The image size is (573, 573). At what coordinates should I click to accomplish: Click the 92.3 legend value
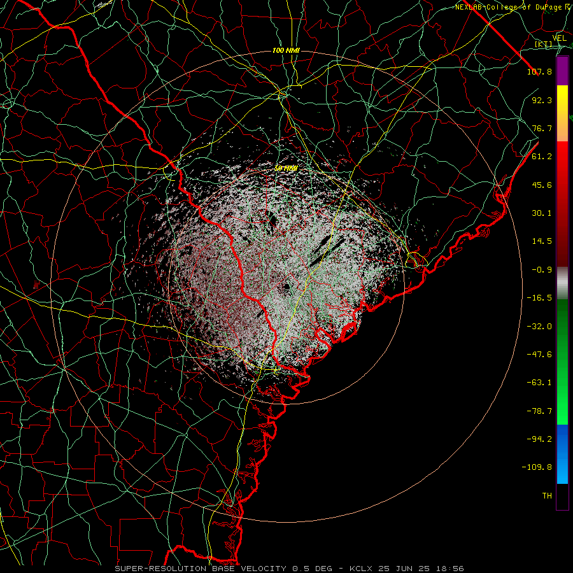(542, 100)
